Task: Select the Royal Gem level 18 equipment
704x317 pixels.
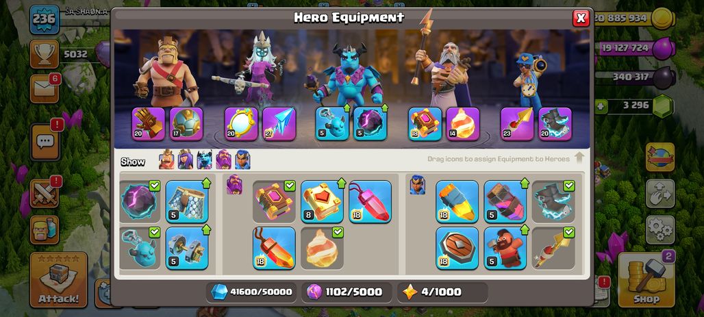Action: (457, 201)
